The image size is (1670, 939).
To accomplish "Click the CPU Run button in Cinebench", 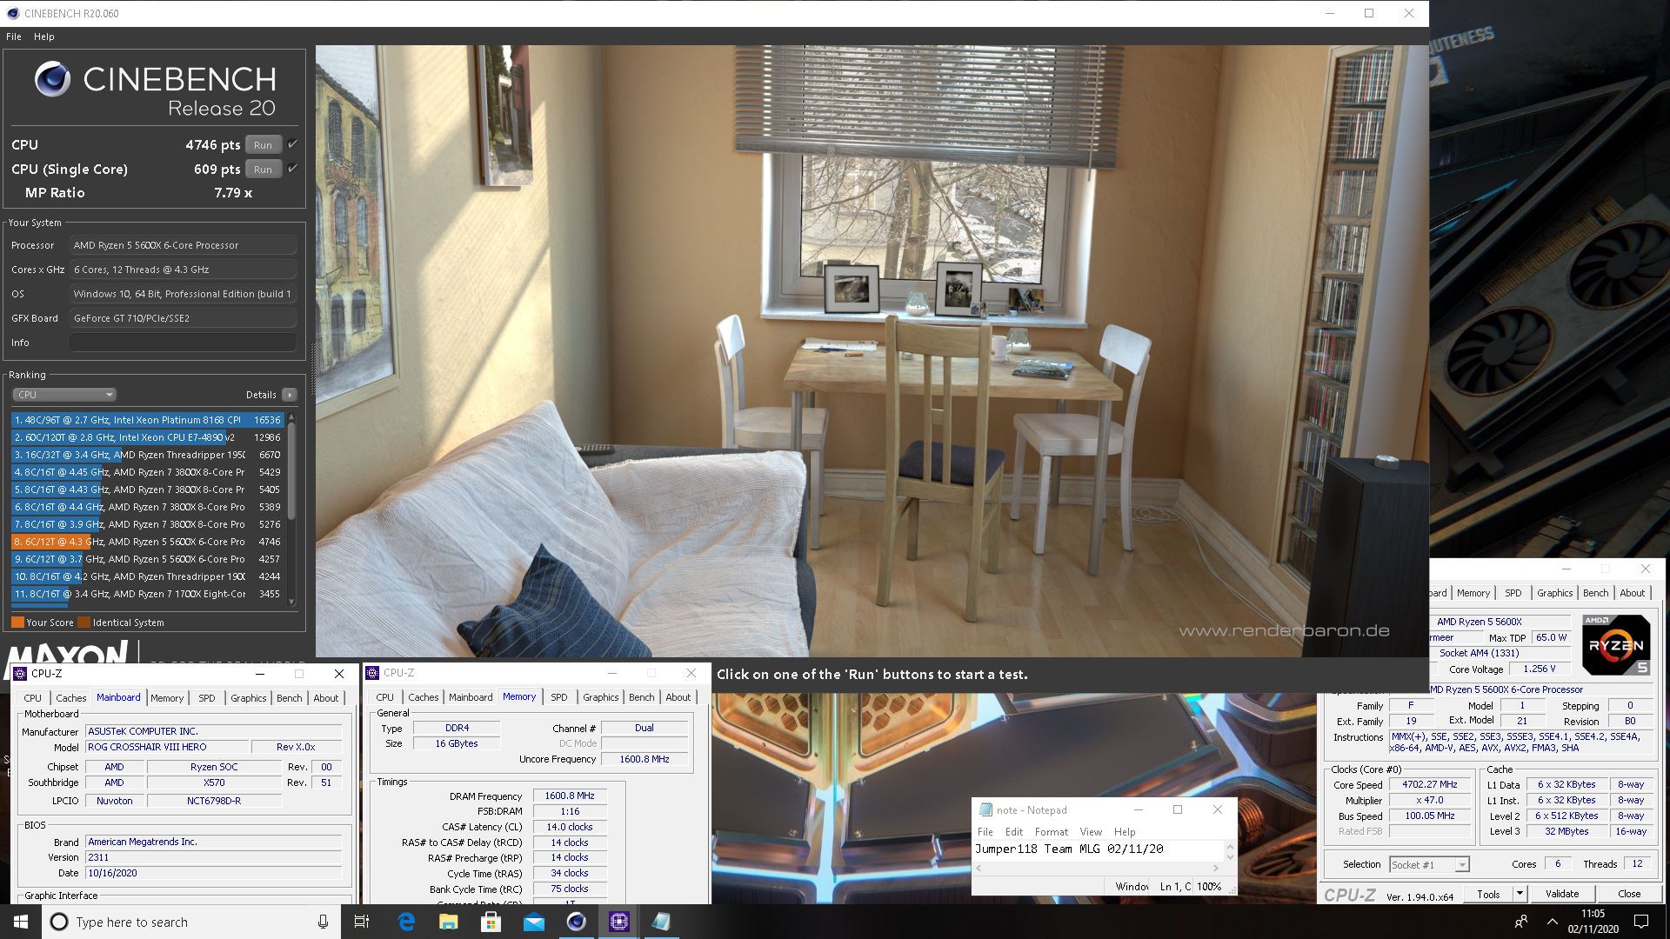I will coord(264,144).
